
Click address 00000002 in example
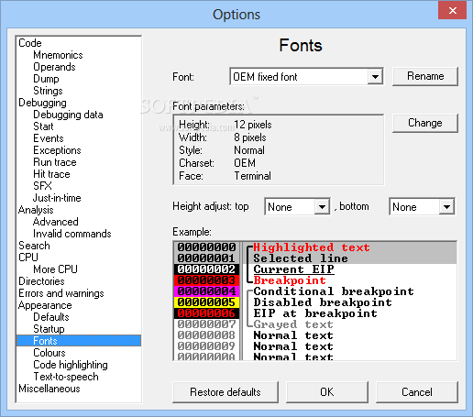206,269
